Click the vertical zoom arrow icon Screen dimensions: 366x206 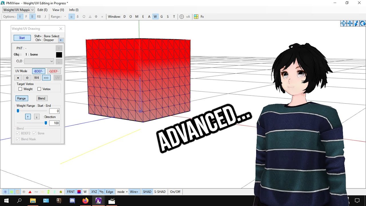click(356, 23)
